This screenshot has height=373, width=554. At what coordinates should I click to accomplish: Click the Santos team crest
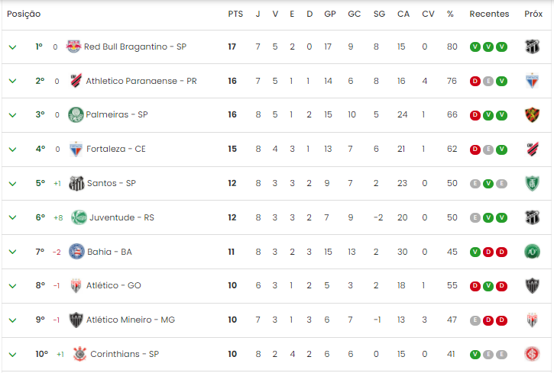click(76, 183)
